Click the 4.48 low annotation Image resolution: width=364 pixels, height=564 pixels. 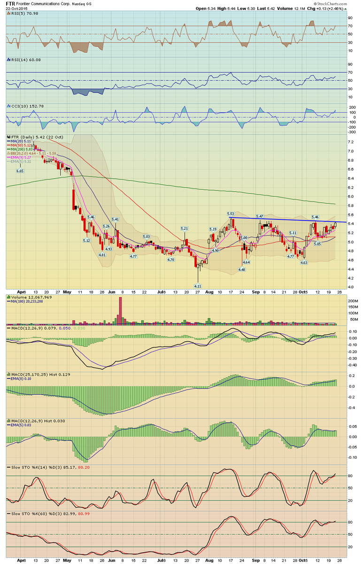coord(242,270)
